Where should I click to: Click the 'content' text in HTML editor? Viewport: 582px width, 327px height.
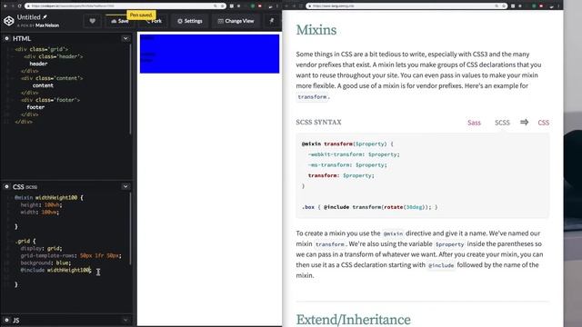click(x=43, y=85)
